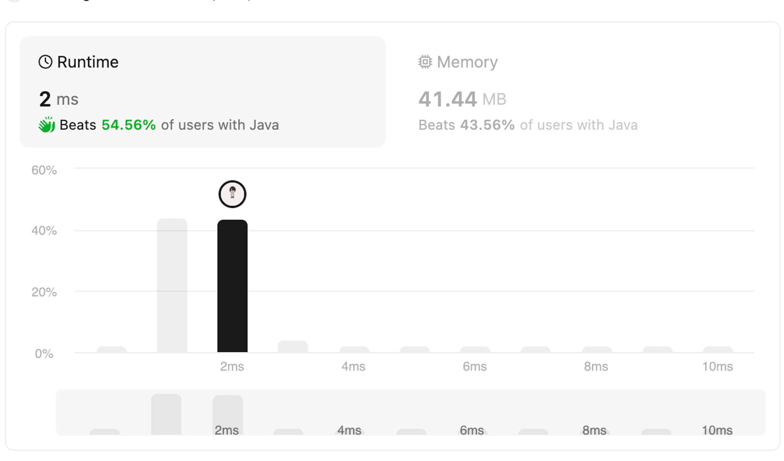Click the black 2ms runtime bar
The image size is (784, 461).
[232, 286]
